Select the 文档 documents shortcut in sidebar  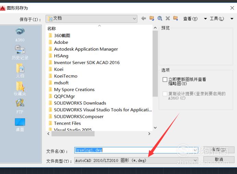pyautogui.click(x=20, y=71)
